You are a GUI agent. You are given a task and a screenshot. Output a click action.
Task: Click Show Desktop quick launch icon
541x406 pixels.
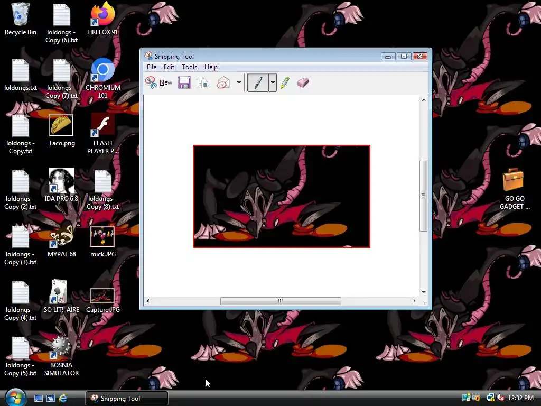(x=38, y=399)
